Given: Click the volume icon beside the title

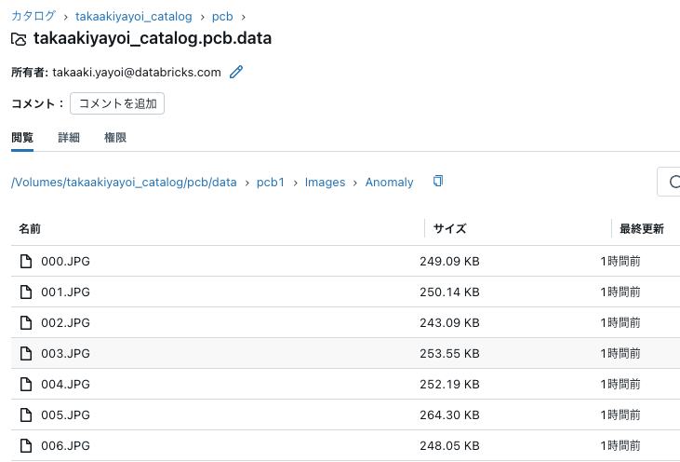Looking at the screenshot, I should 19,39.
